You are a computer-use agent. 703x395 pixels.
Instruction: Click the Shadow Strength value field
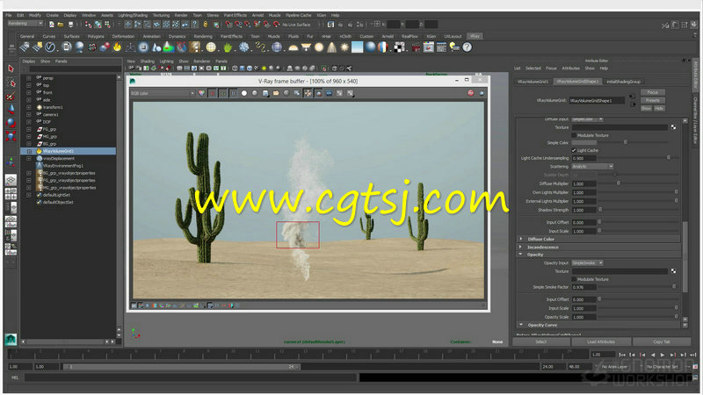click(583, 210)
